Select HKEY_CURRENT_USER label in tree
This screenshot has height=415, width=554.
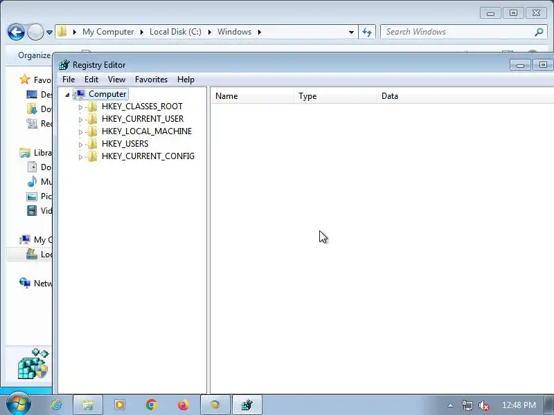pos(143,118)
